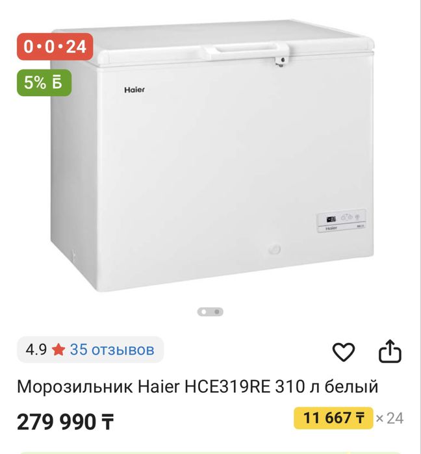The width and height of the screenshot is (421, 454).
Task: Click the lock below the freezer handle
Action: pyautogui.click(x=281, y=62)
